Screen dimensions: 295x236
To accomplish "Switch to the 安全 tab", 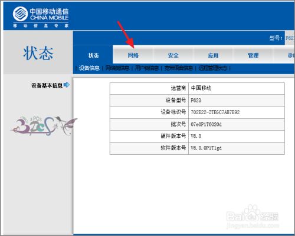I will pos(173,55).
